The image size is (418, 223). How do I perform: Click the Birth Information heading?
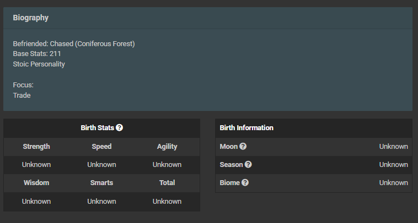(246, 127)
